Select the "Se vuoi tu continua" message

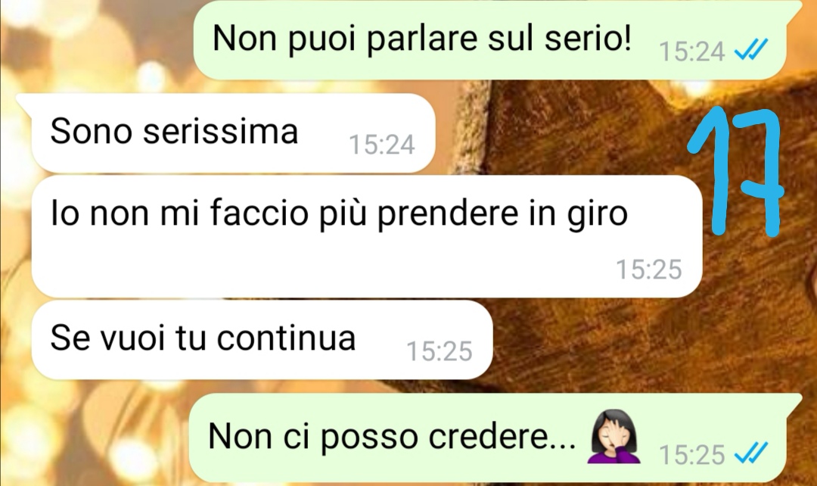pyautogui.click(x=262, y=339)
